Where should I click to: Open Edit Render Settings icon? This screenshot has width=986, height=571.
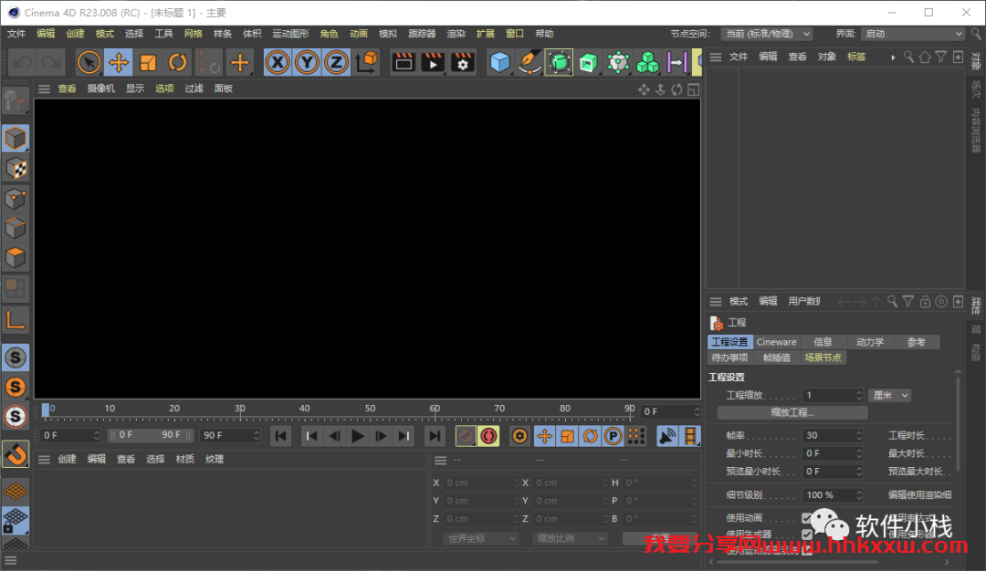tap(462, 62)
